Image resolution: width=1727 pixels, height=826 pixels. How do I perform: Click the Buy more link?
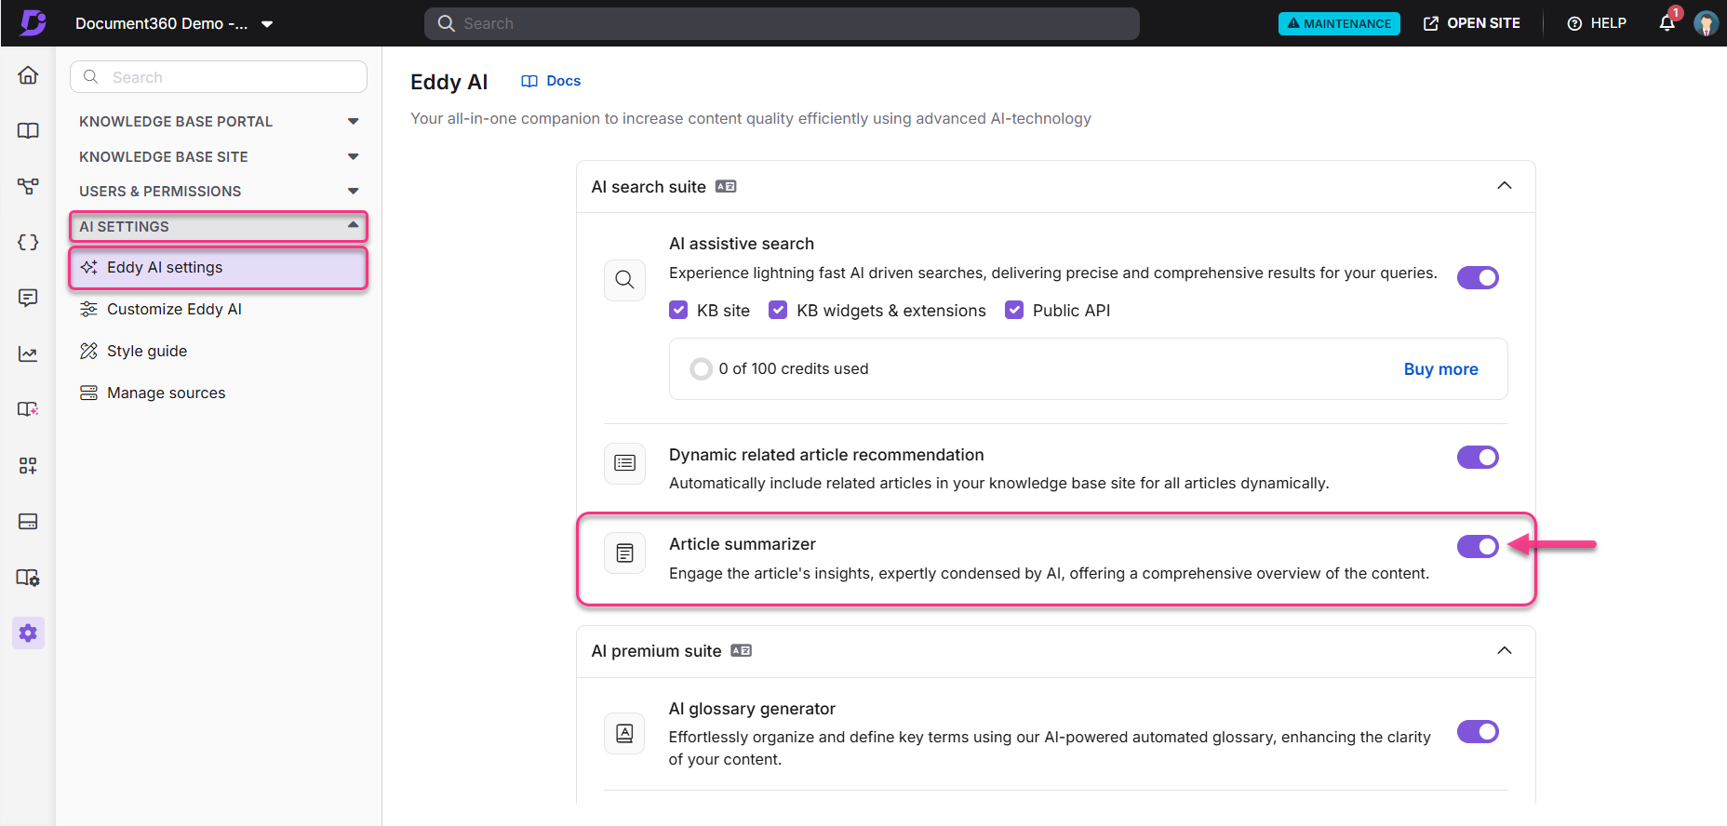(1440, 369)
